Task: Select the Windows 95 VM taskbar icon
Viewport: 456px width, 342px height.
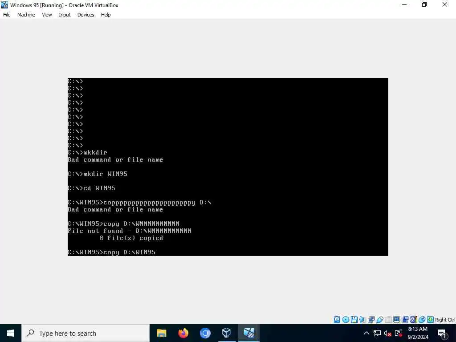Action: [248, 333]
